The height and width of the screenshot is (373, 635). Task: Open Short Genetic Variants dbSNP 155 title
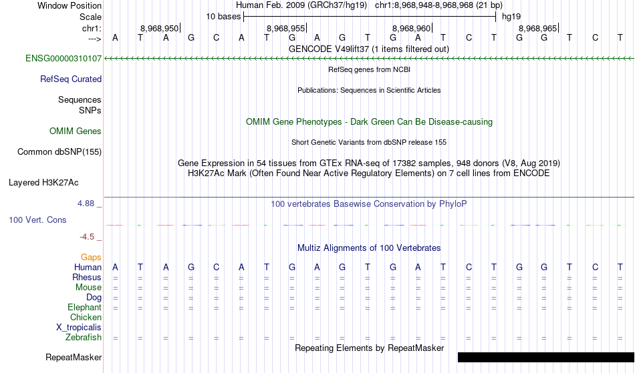coord(369,142)
